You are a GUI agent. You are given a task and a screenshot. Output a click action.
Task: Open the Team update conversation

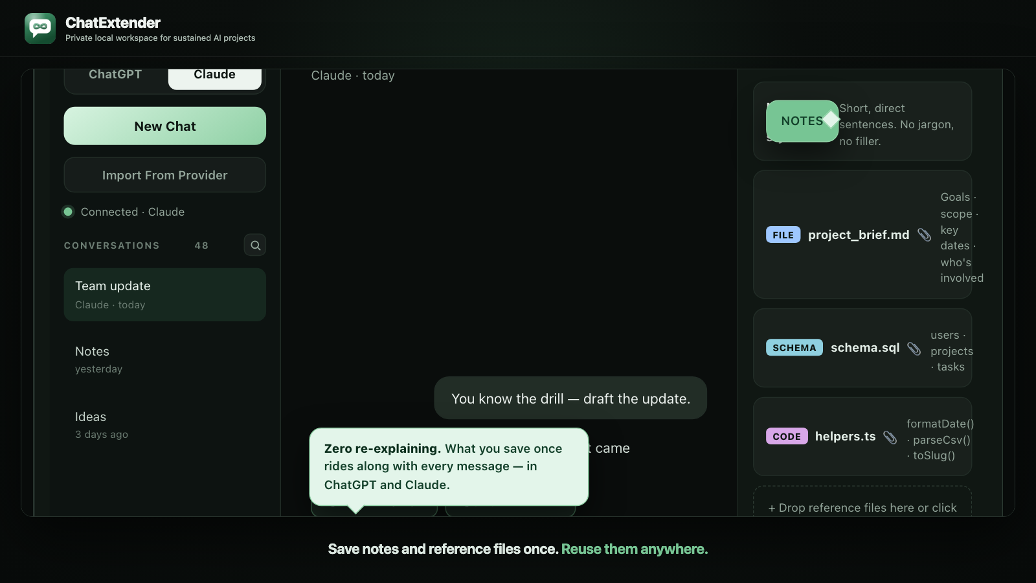click(x=165, y=295)
